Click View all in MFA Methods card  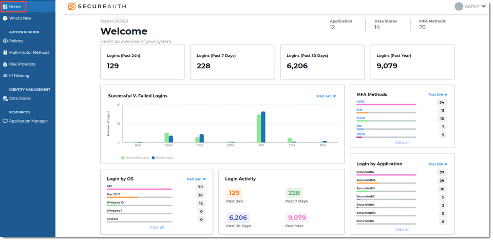pyautogui.click(x=402, y=143)
